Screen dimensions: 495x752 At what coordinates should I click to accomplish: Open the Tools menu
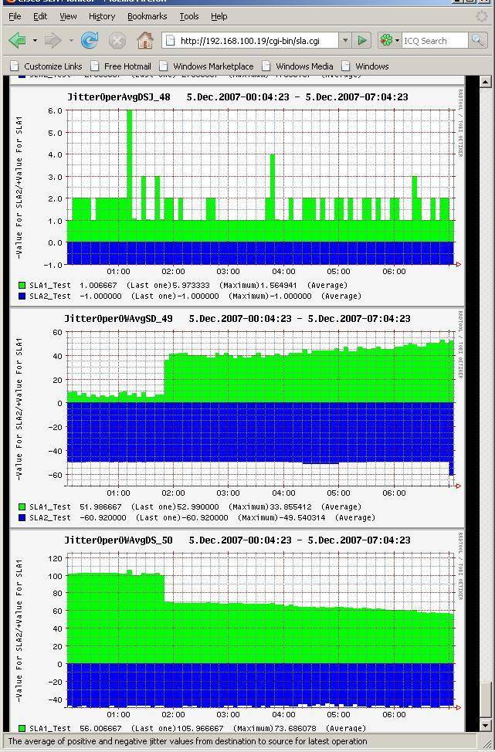coord(188,15)
